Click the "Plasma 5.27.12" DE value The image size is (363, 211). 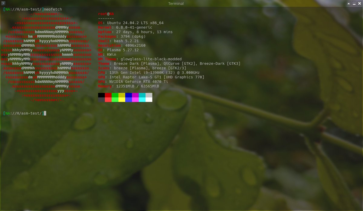click(123, 50)
